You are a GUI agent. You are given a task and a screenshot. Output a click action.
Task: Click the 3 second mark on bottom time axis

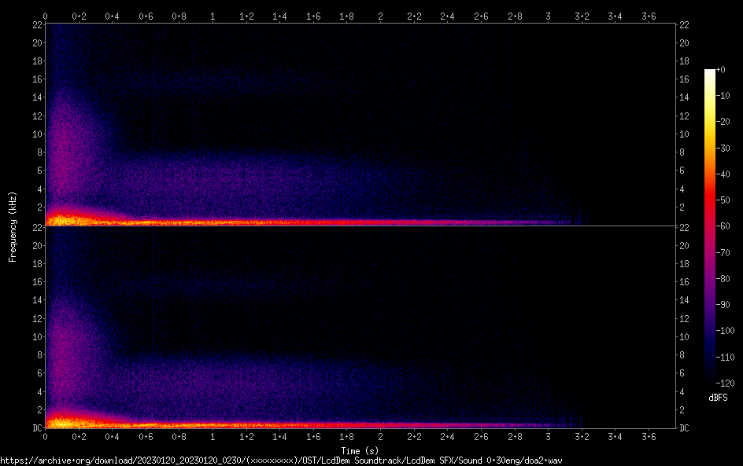pyautogui.click(x=548, y=436)
